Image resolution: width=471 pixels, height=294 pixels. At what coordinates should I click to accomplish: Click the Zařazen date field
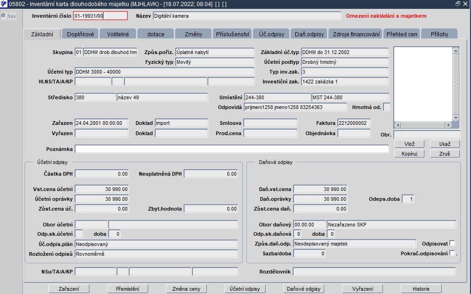[102, 123]
